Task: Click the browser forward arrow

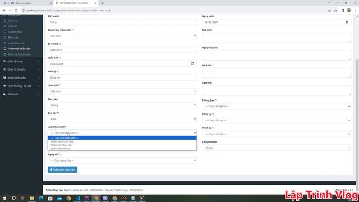Action: [10, 10]
